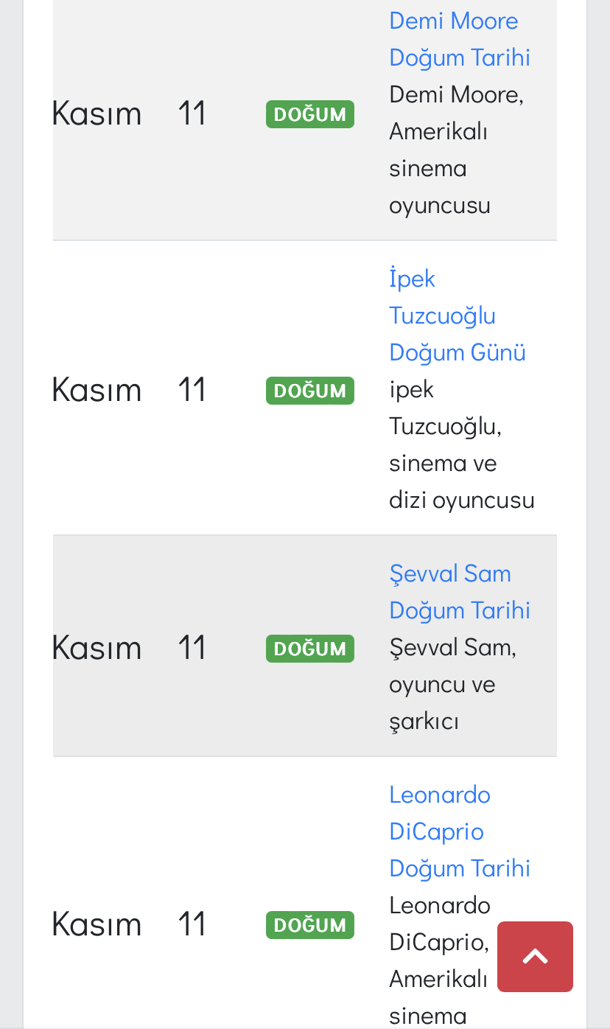
Task: Click Kasım in the Leonardo DiCaprio row
Action: tap(97, 924)
